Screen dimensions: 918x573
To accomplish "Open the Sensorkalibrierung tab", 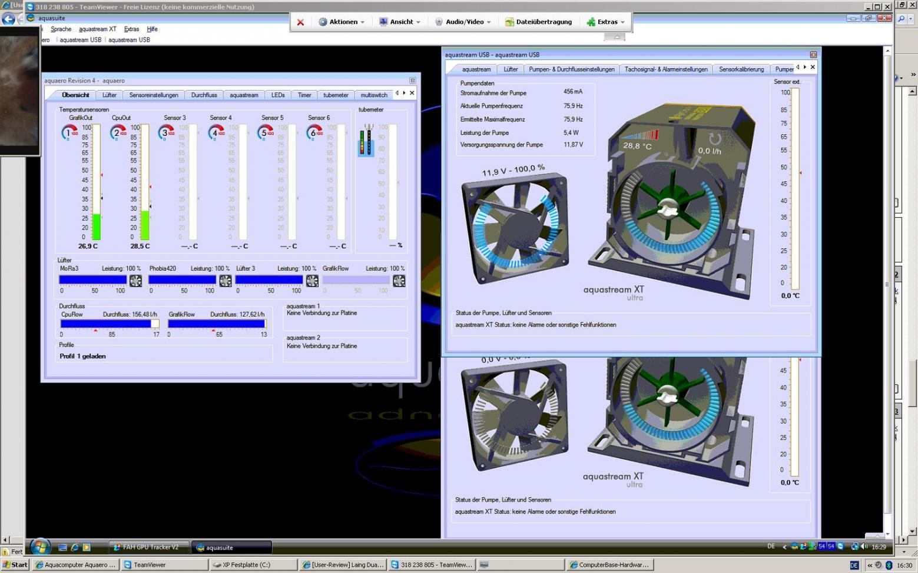I will (741, 69).
